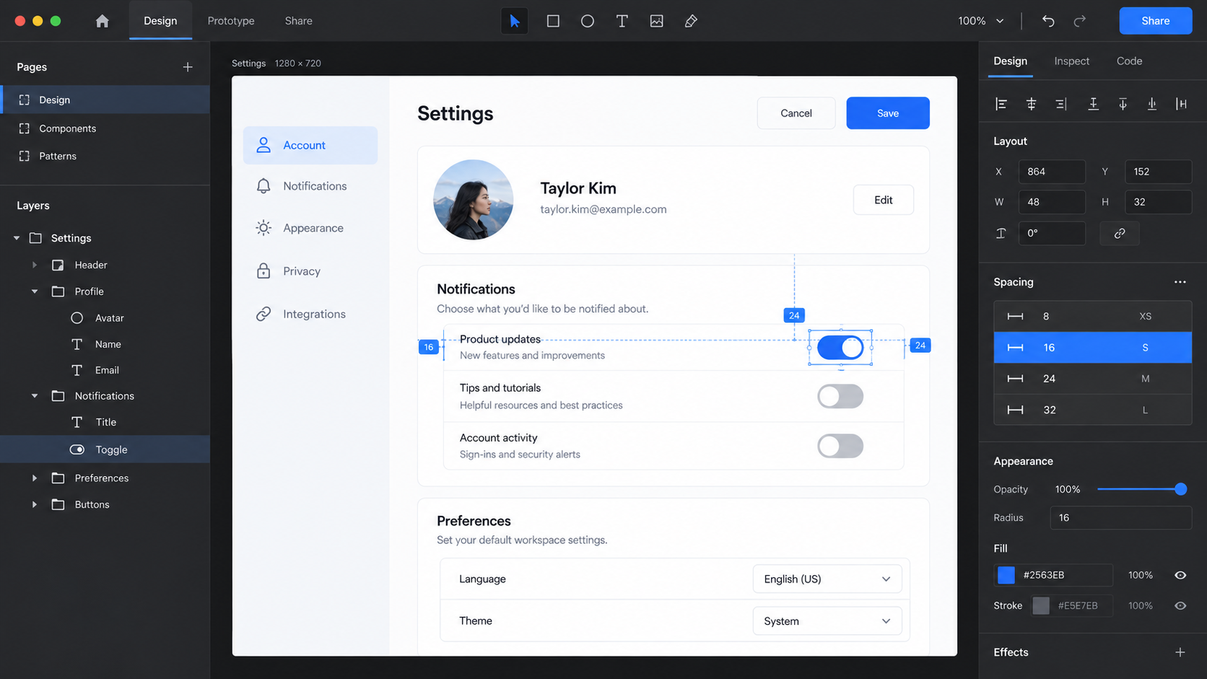Select the Image tool
This screenshot has height=679, width=1207.
(x=656, y=21)
